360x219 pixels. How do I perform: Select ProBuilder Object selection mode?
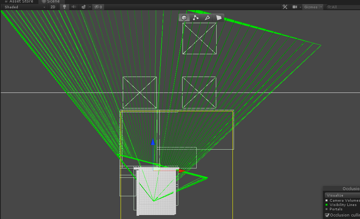[184, 18]
